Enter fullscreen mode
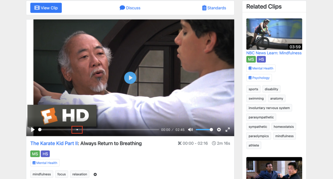This screenshot has height=179, width=333. (228, 130)
